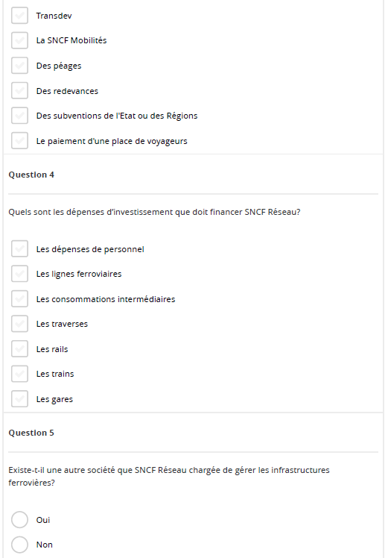Check the Les rails box
388x558 pixels.
(19, 349)
